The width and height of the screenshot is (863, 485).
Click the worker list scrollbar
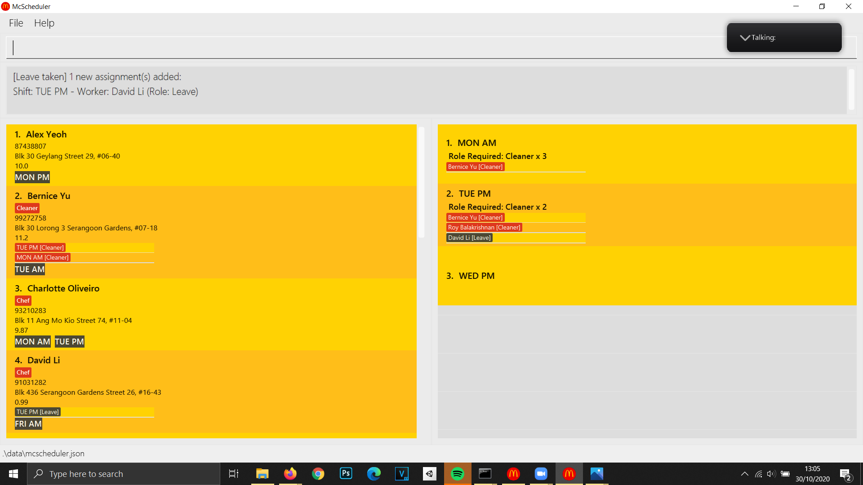click(x=421, y=182)
